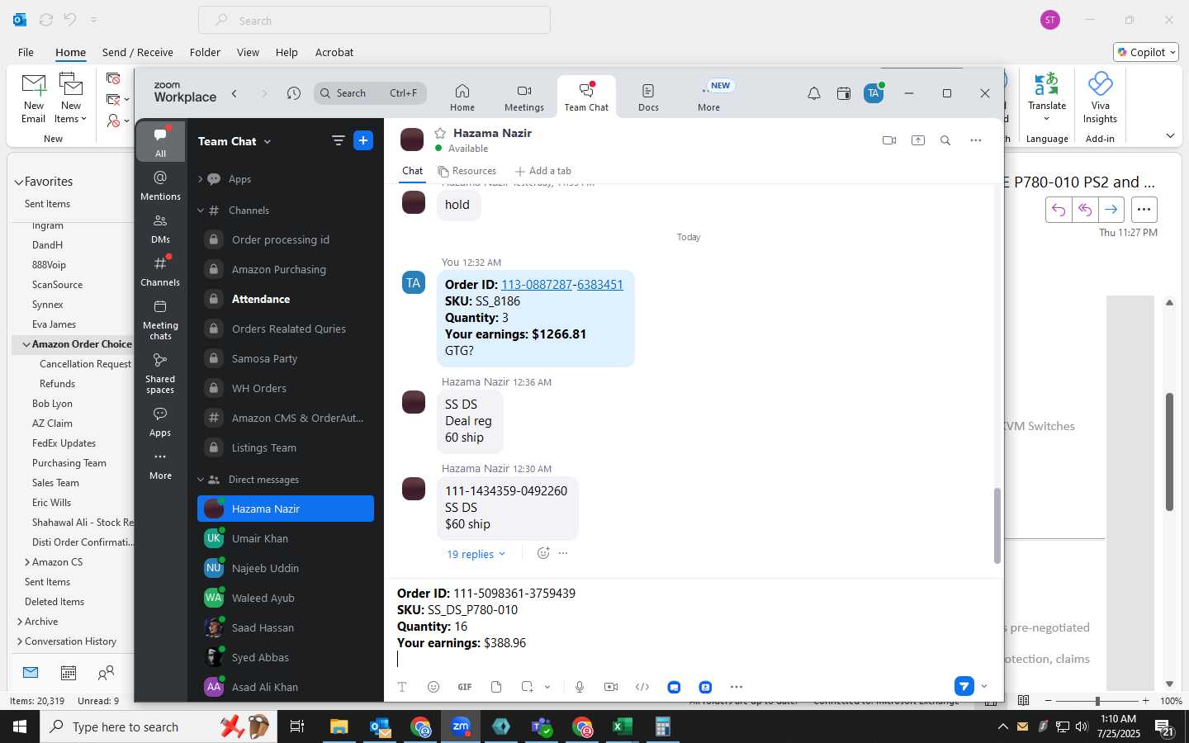Select the Chat tab
The image size is (1189, 743).
412,171
